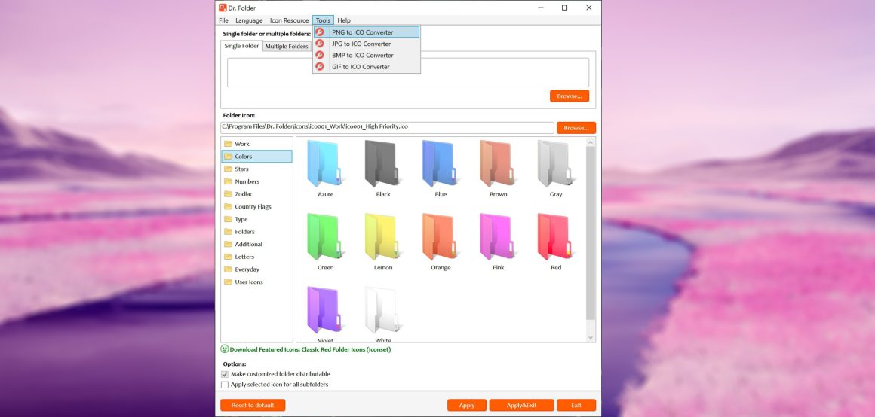
Task: Switch to the Single Folder tab
Action: 241,46
